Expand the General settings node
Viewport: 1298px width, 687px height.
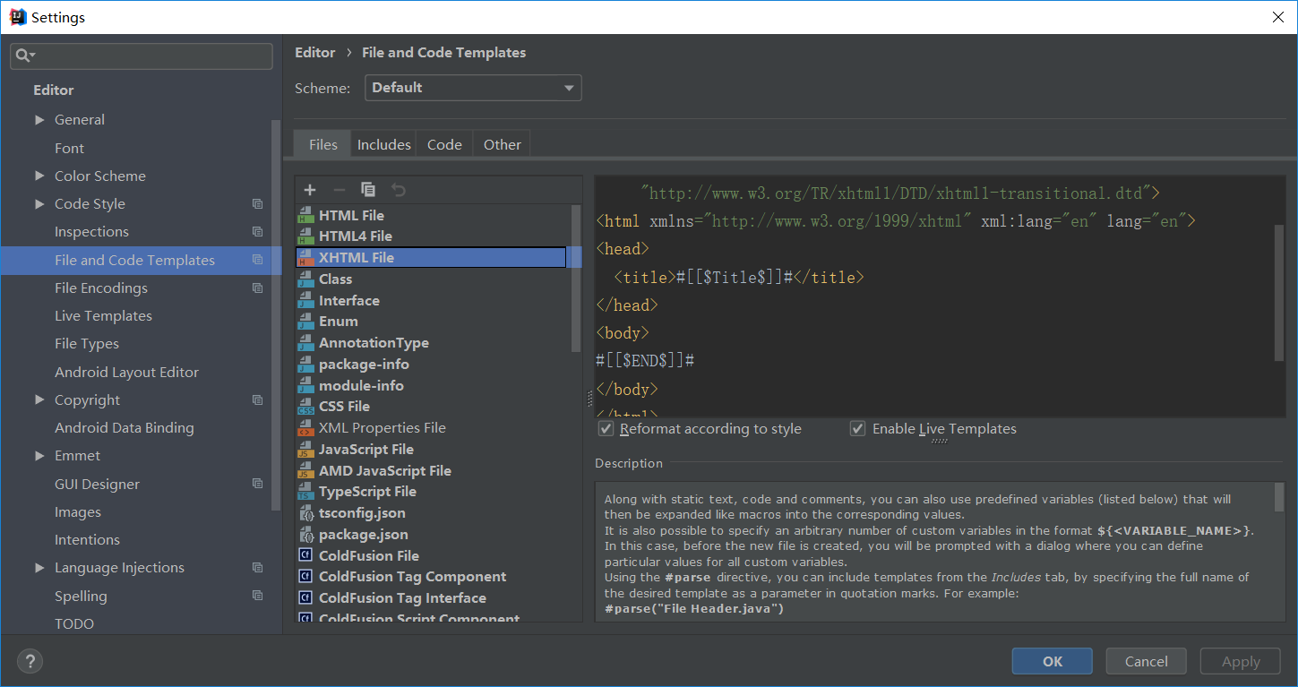(39, 120)
